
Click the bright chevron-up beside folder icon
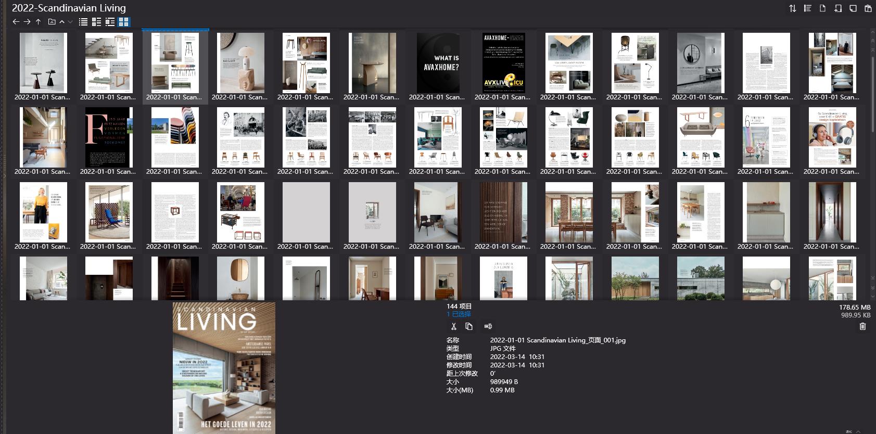62,22
